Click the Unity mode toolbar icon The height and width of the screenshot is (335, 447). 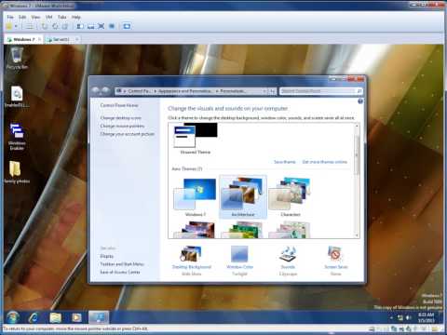(x=112, y=26)
